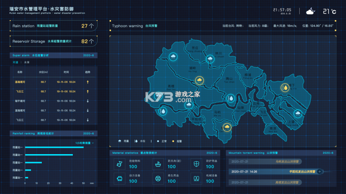
Task: Click the 超警 alarm status legend dot
Action: pos(173,141)
